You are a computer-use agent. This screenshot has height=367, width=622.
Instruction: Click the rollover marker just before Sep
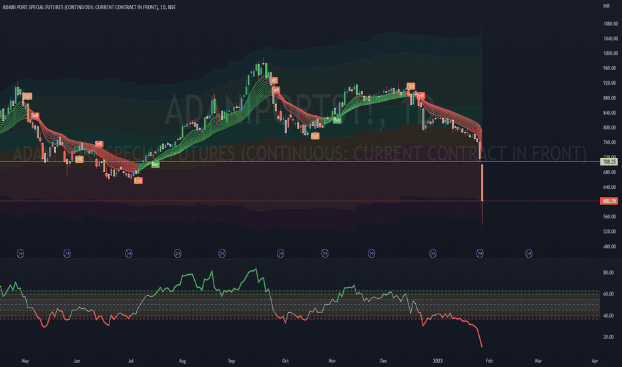(222, 253)
